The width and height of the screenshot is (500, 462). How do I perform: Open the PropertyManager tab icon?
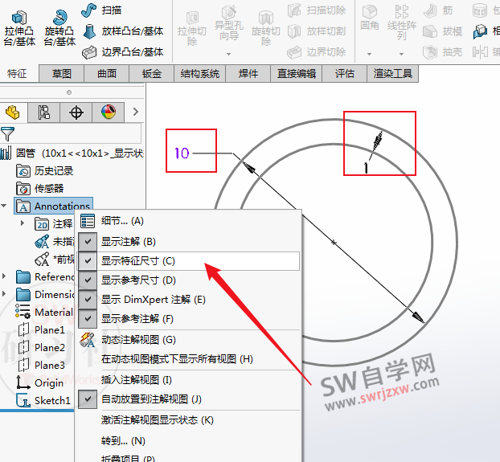click(x=43, y=112)
